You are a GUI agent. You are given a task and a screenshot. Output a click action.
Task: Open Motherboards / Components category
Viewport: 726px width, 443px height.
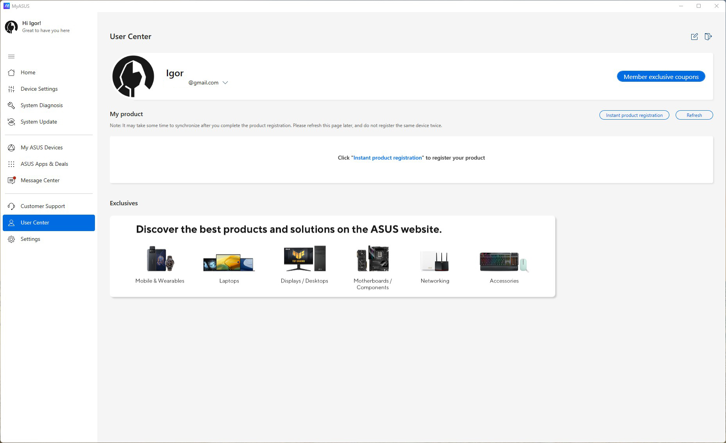(x=373, y=268)
